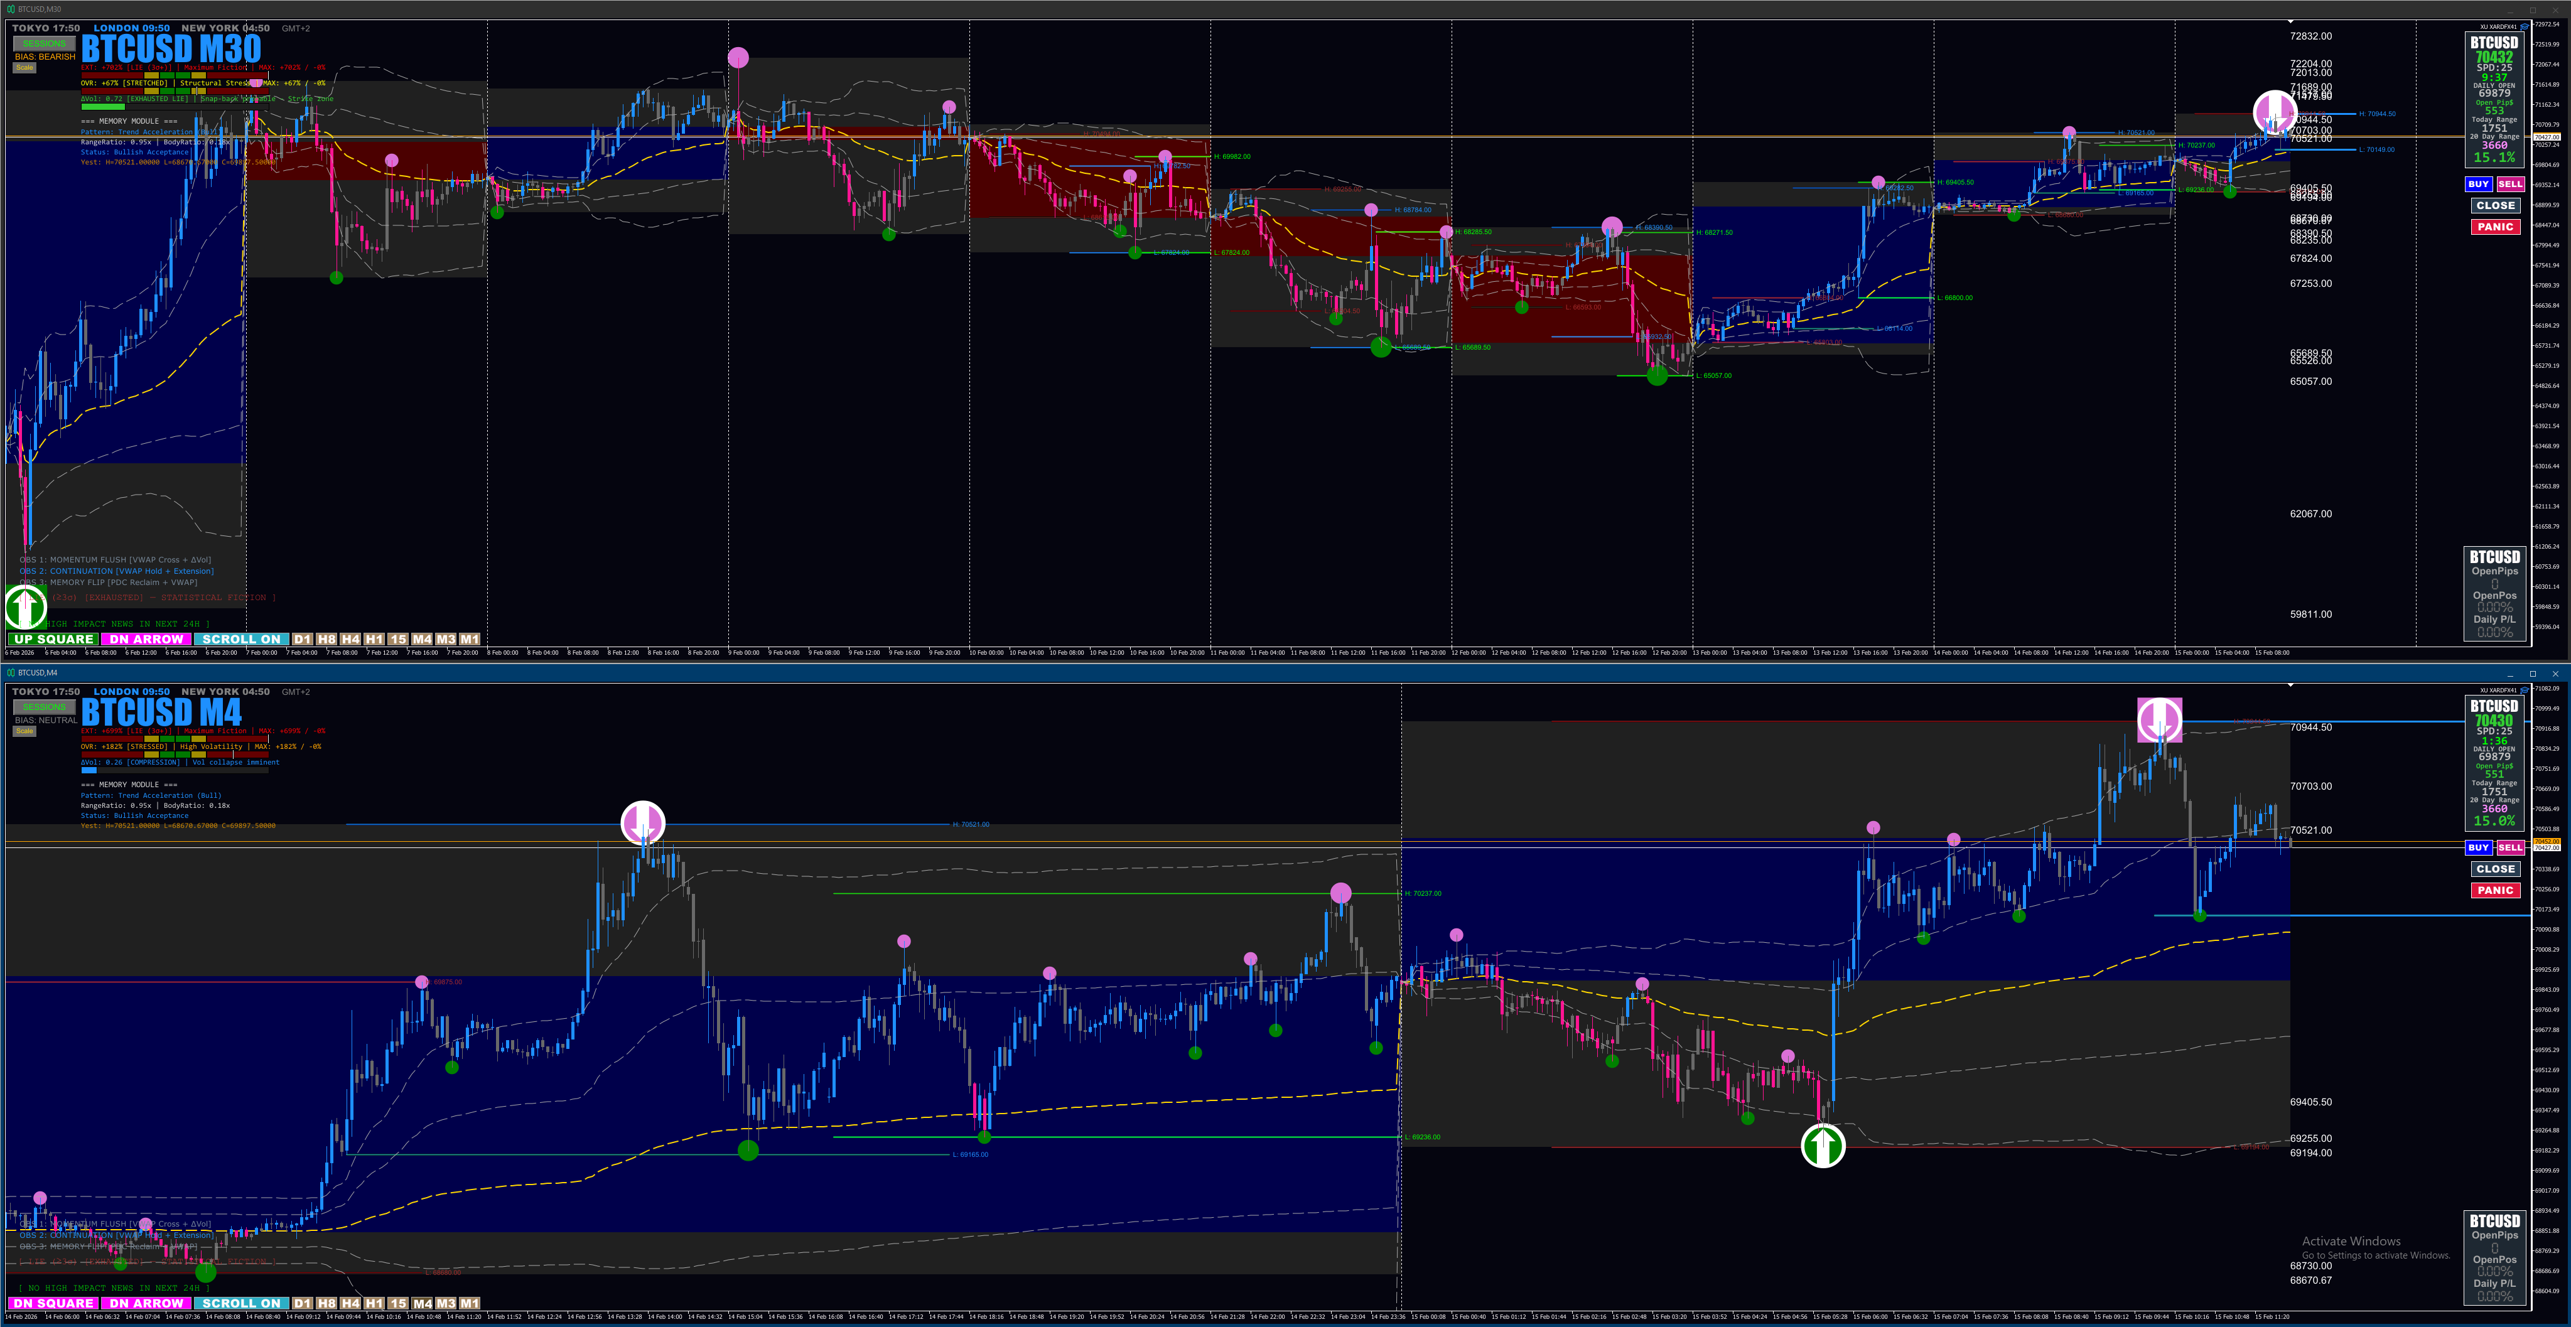The height and width of the screenshot is (1327, 2571).
Task: Click the green up-arrow circle in M30 chart
Action: point(26,606)
